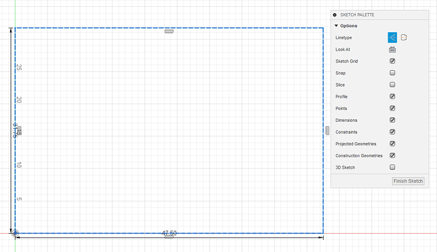Uncheck Construction Geometries option
This screenshot has height=252, width=437.
[392, 155]
